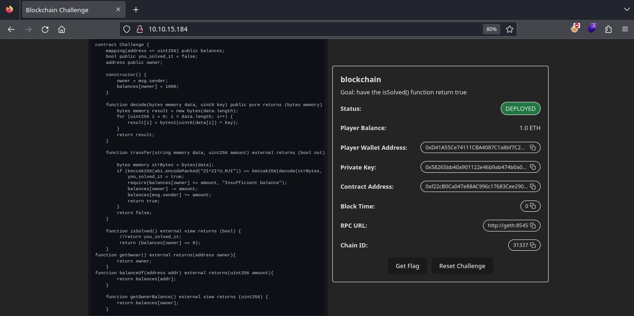Viewport: 634px width, 316px height.
Task: Show site security info via padlock icon
Action: click(139, 29)
